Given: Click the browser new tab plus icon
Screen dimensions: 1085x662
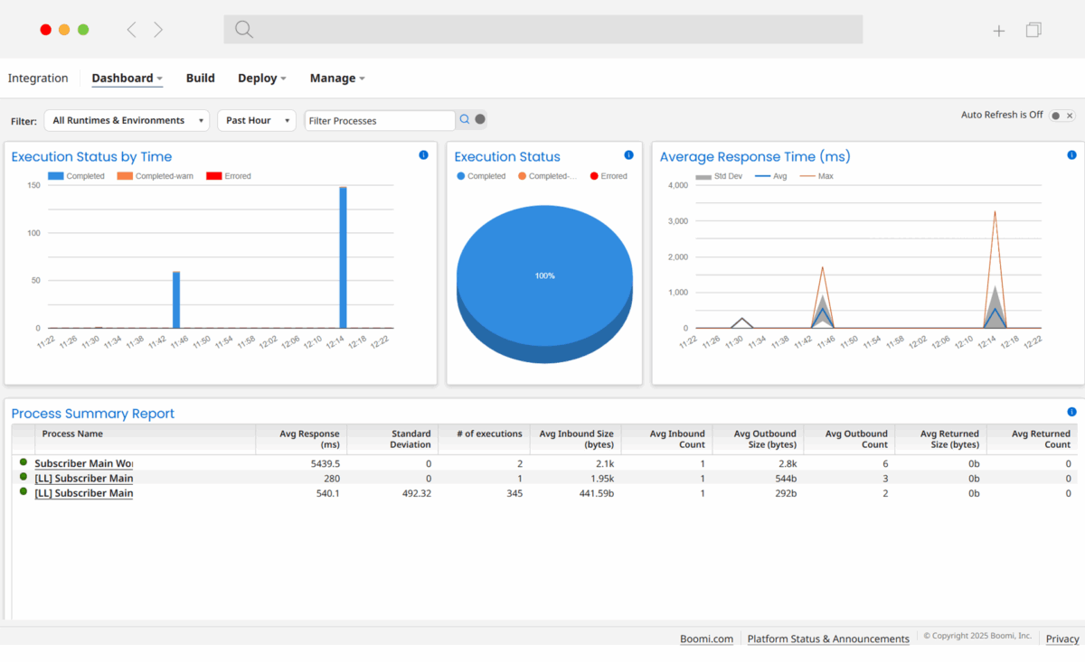Looking at the screenshot, I should [998, 31].
